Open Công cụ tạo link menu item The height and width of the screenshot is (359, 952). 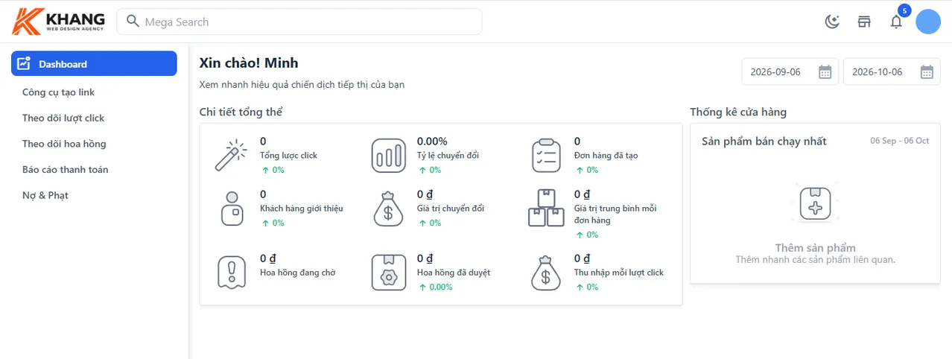58,92
